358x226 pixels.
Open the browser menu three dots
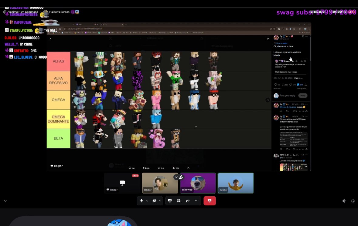click(309, 29)
